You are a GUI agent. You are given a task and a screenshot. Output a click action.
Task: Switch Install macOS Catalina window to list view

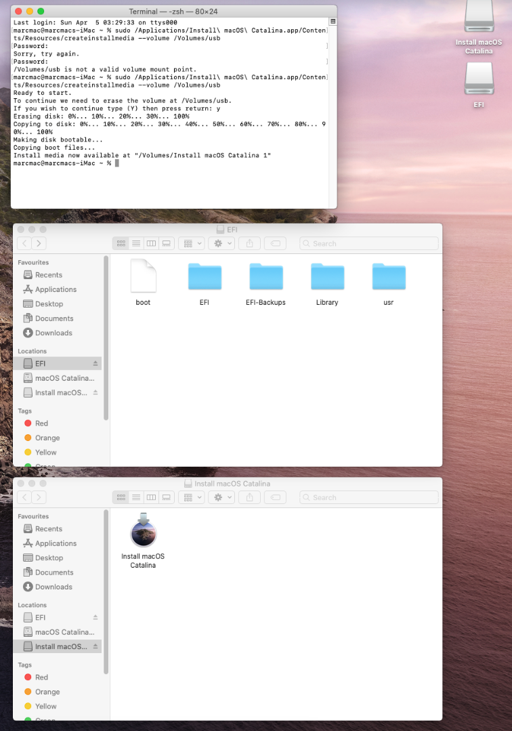coord(136,497)
